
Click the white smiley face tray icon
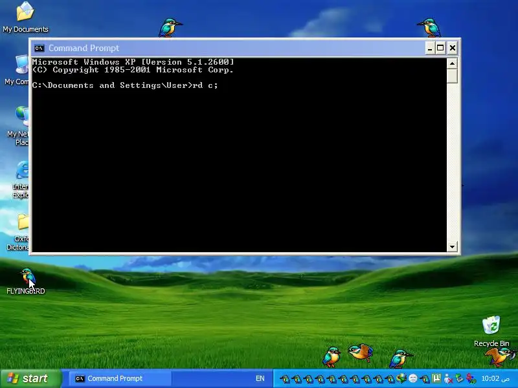click(413, 378)
